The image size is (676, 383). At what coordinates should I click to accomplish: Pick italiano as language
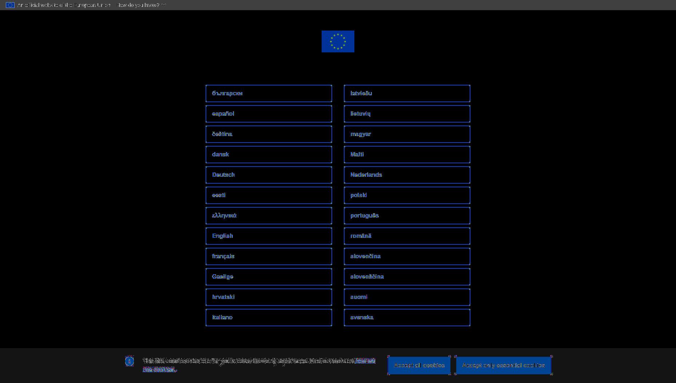(x=269, y=318)
